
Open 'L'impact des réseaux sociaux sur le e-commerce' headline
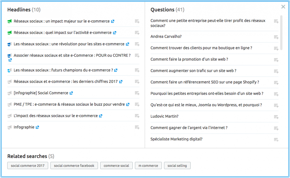pyautogui.click(x=56, y=116)
